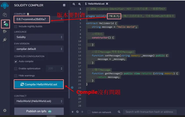Zoom out the editor font
185x117 pixels.
[74, 4]
